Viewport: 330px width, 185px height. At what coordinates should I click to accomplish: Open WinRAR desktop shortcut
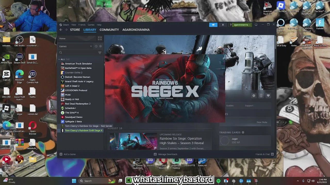(19, 144)
